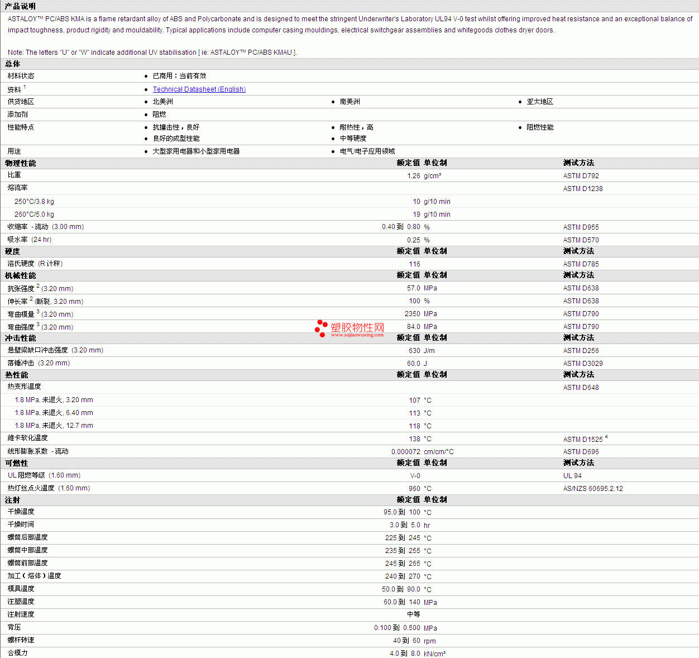Viewport: 699px width, 658px height.
Task: Click the ASTM D785 hardness method
Action: [581, 264]
